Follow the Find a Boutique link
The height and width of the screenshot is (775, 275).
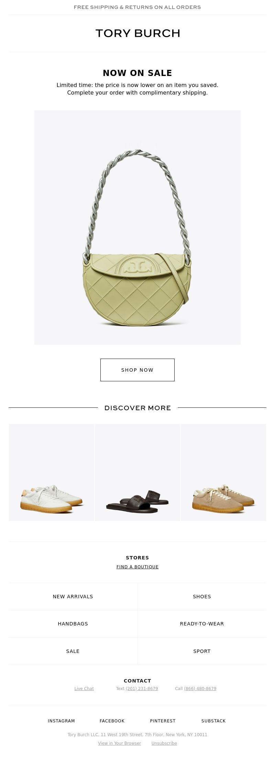[137, 567]
